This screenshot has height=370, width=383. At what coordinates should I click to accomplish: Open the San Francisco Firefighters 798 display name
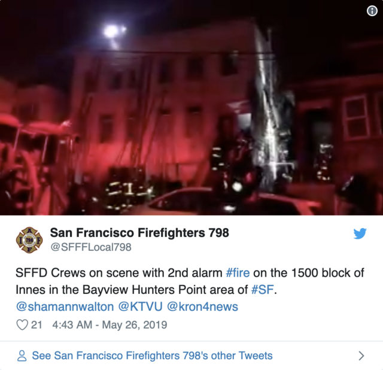tap(139, 232)
